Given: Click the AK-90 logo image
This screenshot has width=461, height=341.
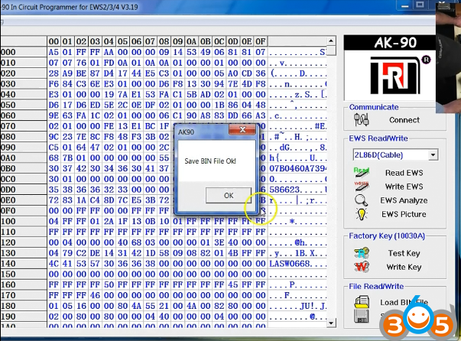Looking at the screenshot, I should click(390, 68).
